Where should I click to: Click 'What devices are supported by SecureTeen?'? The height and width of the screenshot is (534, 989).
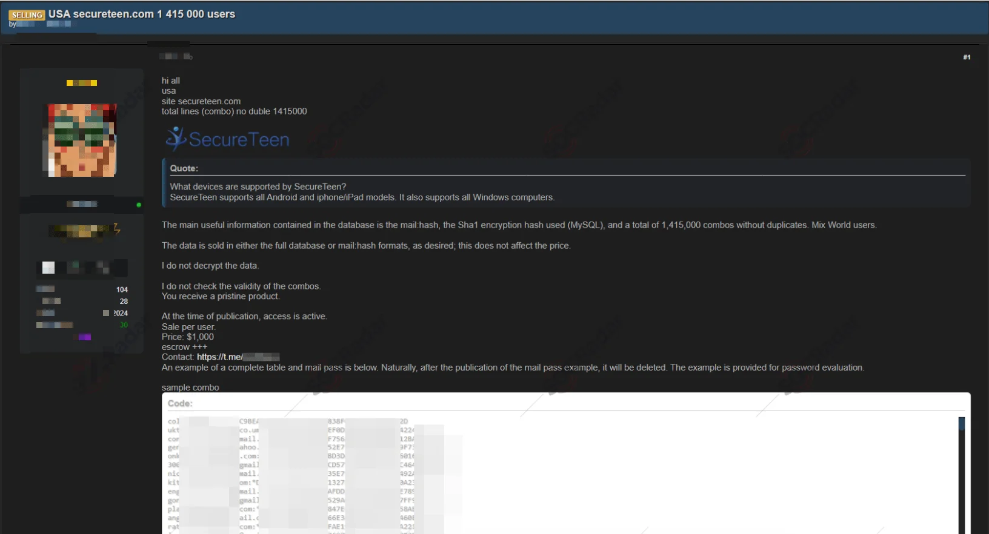pos(258,186)
